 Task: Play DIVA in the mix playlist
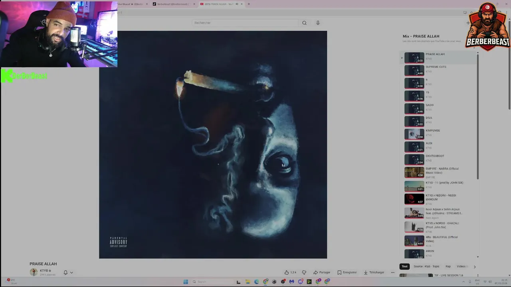pos(439,121)
